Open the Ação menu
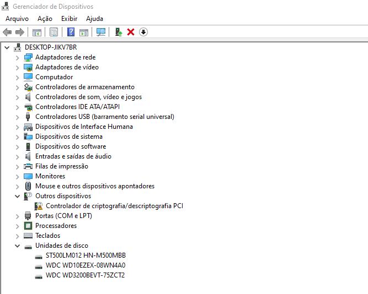 [45, 19]
